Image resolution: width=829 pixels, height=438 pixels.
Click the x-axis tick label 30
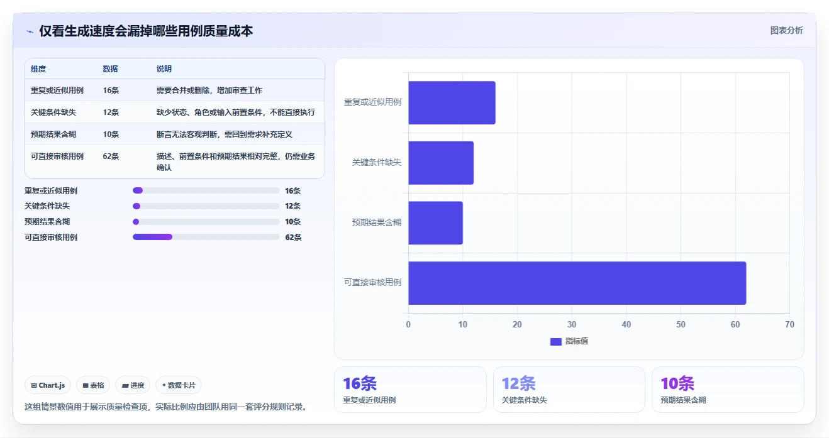pyautogui.click(x=572, y=324)
